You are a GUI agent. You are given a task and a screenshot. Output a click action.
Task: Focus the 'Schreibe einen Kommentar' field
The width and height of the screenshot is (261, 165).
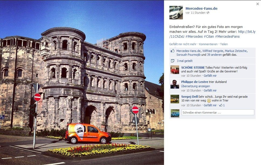(x=218, y=113)
